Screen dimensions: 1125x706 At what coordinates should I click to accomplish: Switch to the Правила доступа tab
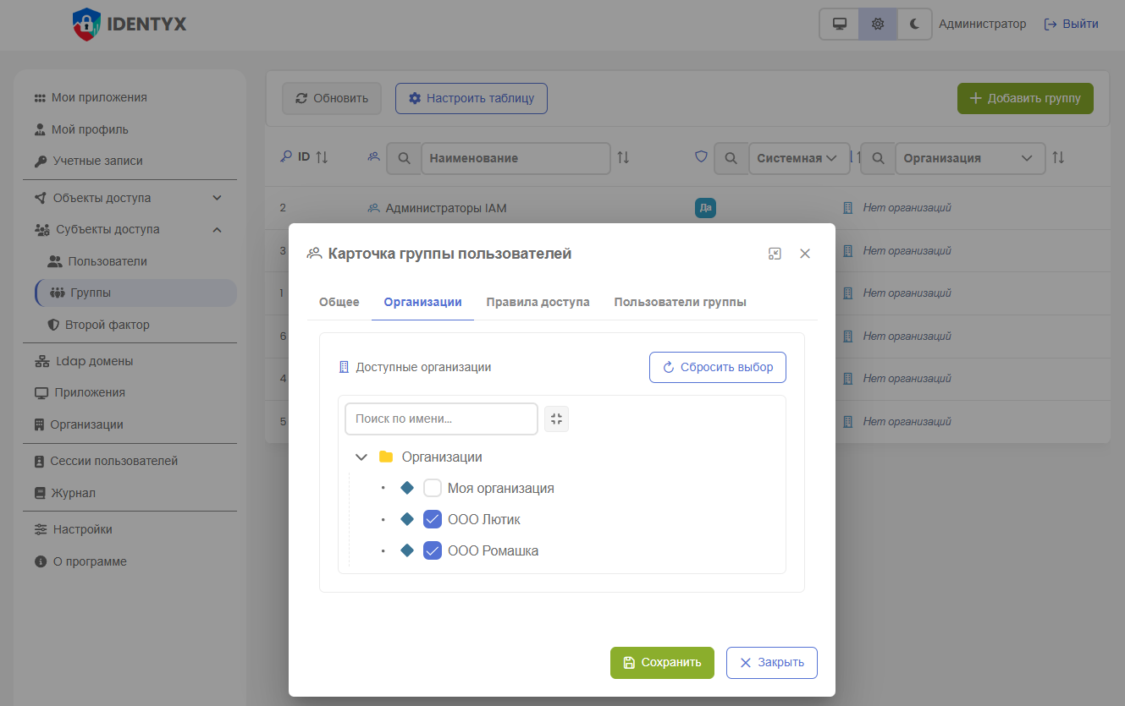tap(538, 302)
